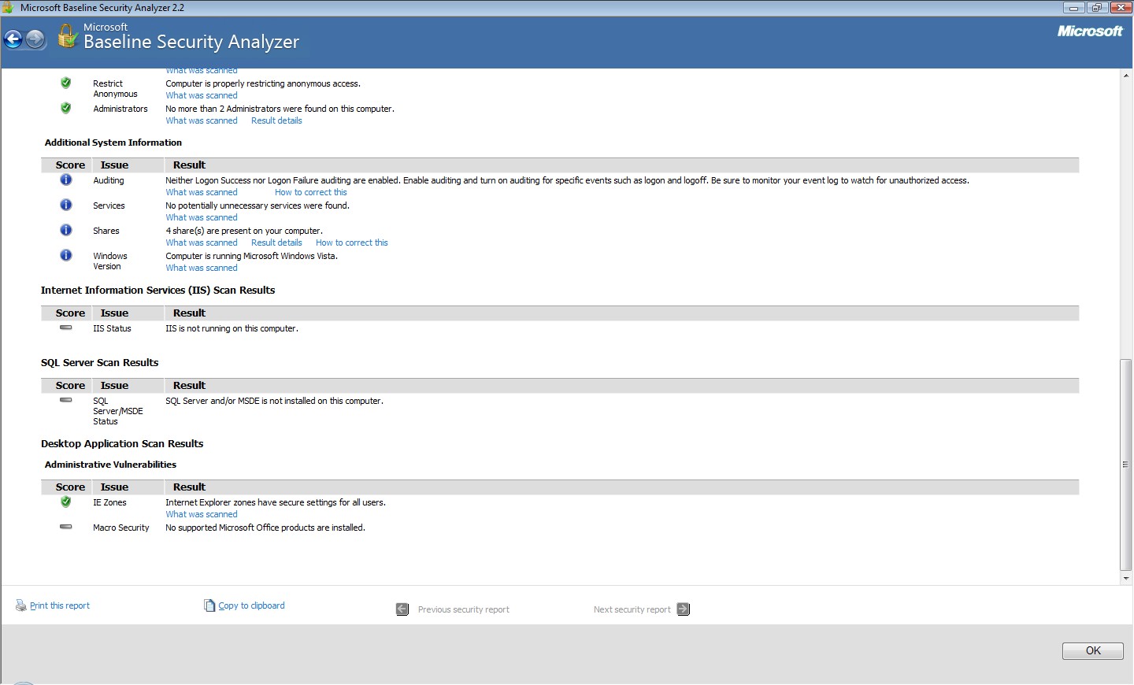Image resolution: width=1134 pixels, height=685 pixels.
Task: Click blue info icon for Shares
Action: click(66, 230)
